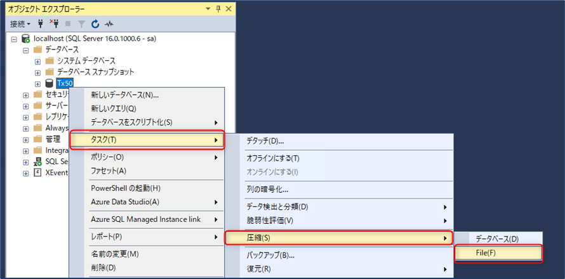Click the stop square toolbar icon

(68, 24)
